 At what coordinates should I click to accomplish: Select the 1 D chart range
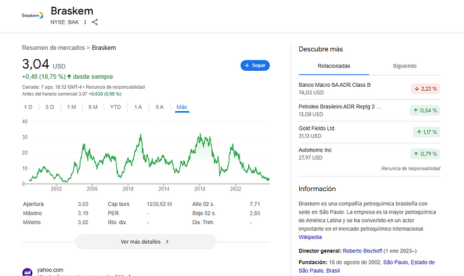coord(28,107)
